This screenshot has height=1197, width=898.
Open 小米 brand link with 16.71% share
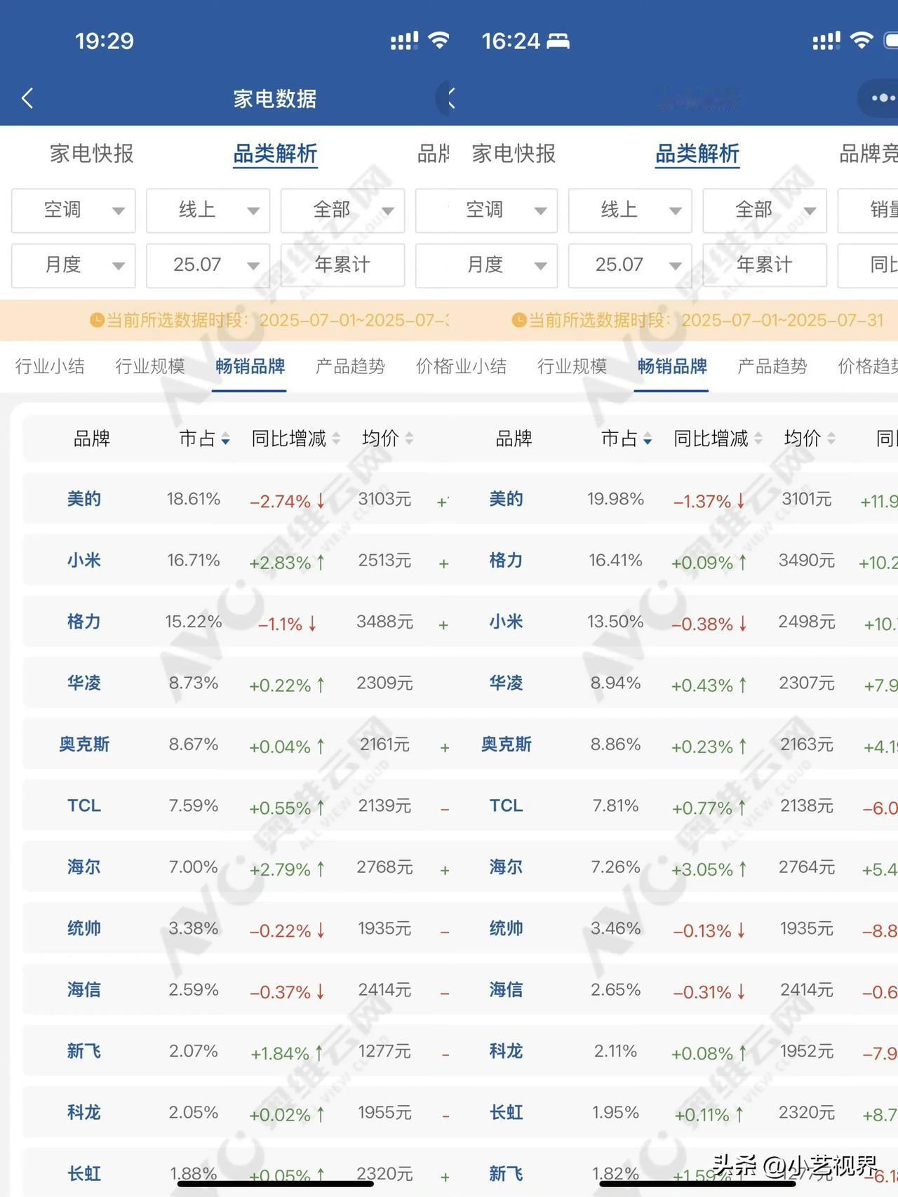(84, 561)
